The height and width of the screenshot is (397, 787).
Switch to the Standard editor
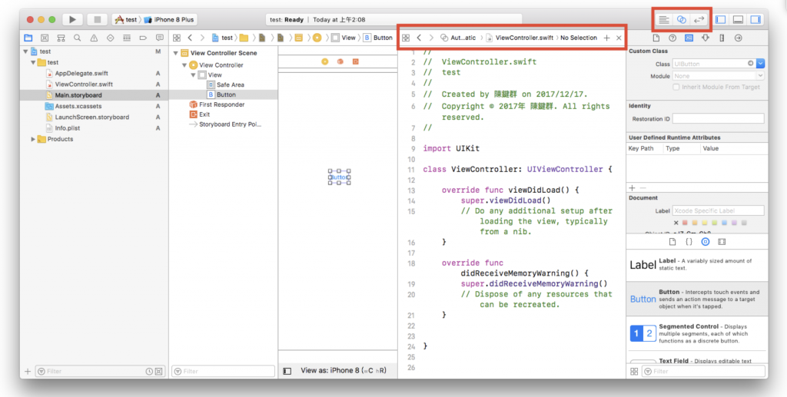pyautogui.click(x=664, y=19)
